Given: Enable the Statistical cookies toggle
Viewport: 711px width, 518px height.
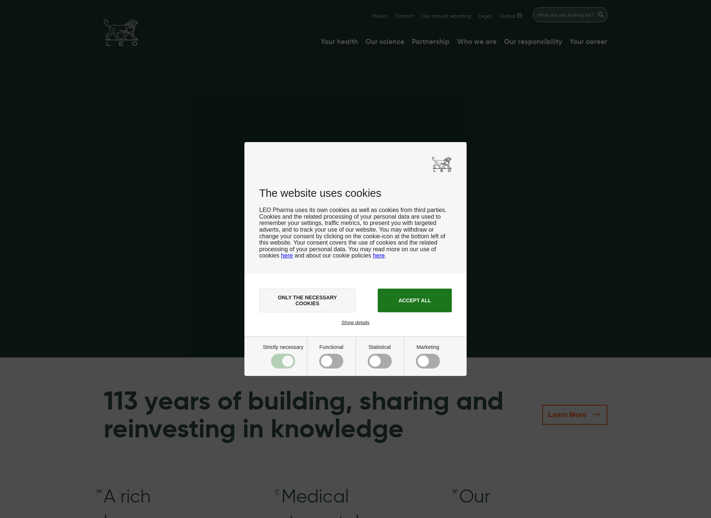Looking at the screenshot, I should point(380,361).
